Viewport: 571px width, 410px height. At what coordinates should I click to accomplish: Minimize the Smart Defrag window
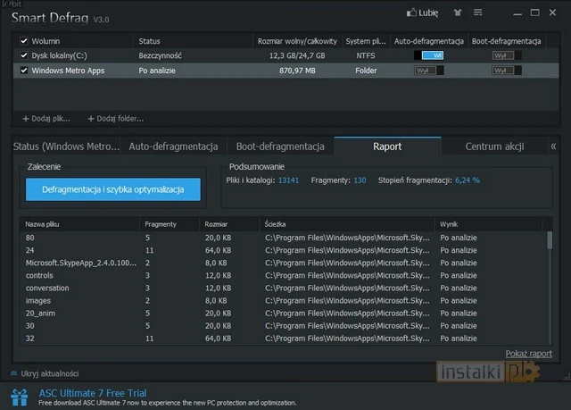point(517,14)
